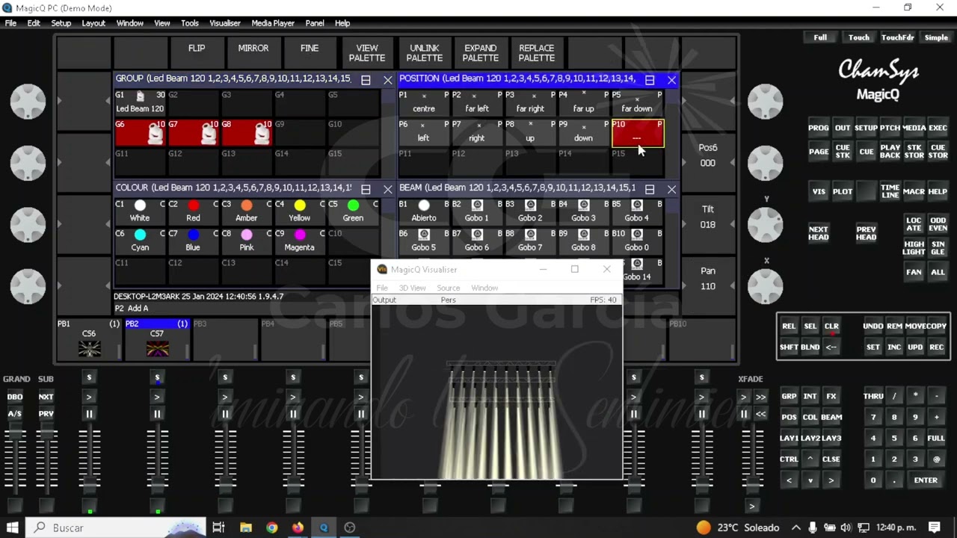Maximize the BEAM window
Screen dimensions: 957x538
click(650, 189)
